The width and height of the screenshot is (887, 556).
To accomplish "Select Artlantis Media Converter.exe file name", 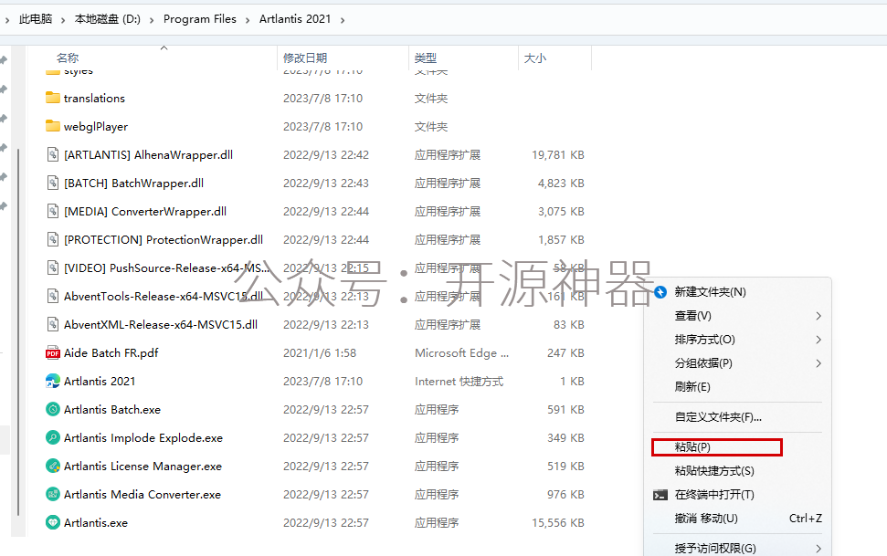I will click(x=143, y=494).
